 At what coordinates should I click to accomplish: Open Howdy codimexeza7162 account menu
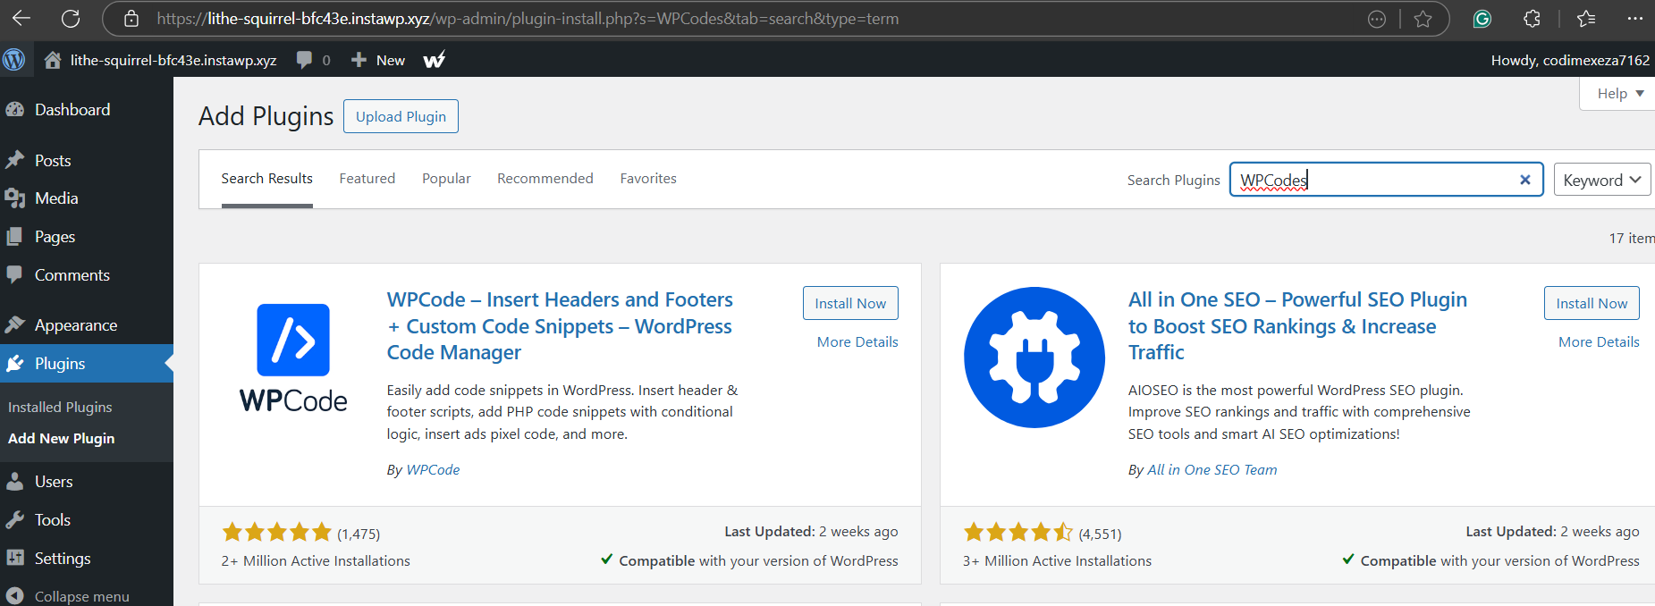pyautogui.click(x=1569, y=60)
